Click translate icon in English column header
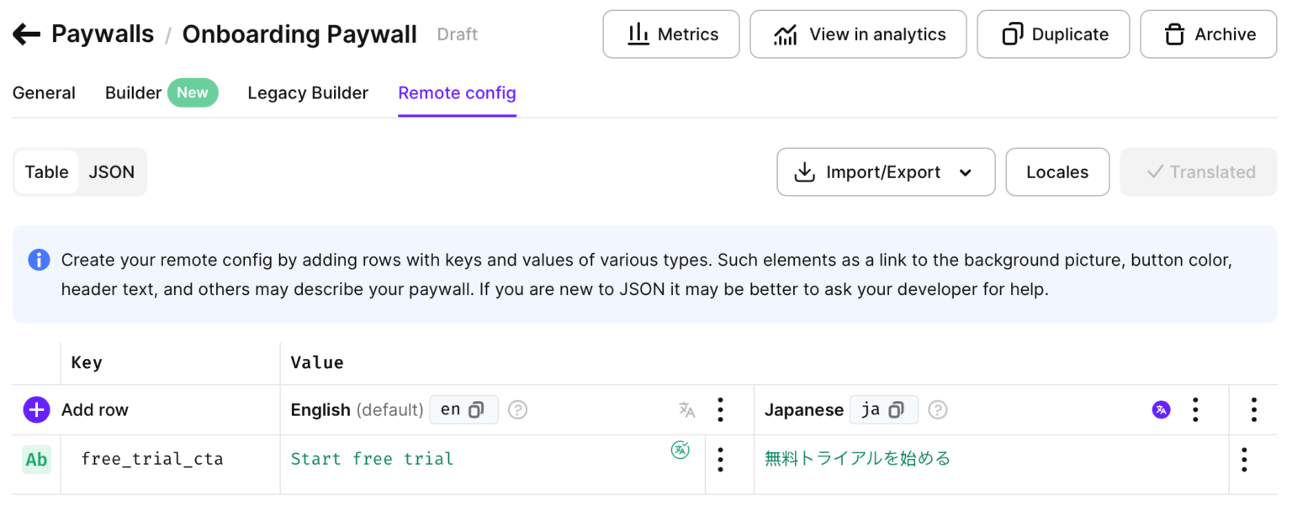The height and width of the screenshot is (506, 1292). [x=686, y=410]
